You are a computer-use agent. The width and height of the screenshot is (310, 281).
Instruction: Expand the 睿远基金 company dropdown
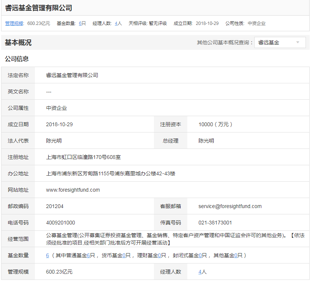[280, 42]
